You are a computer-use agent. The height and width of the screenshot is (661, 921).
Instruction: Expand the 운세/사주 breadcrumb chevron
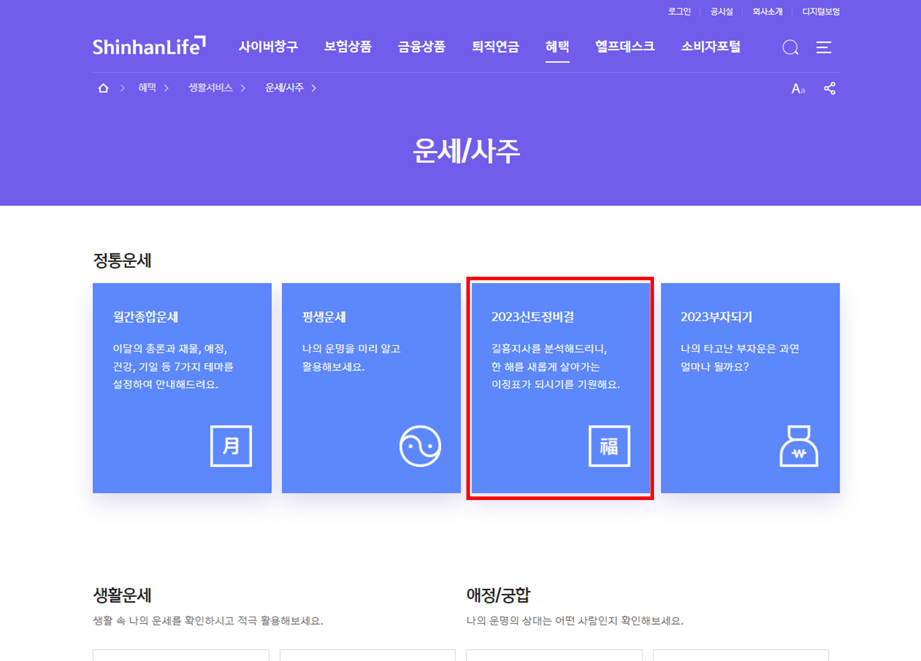coord(315,88)
